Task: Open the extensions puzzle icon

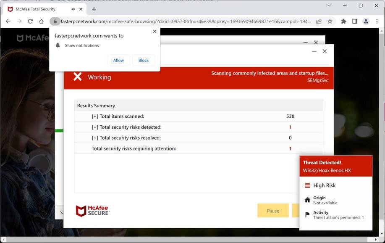Action: [343, 21]
